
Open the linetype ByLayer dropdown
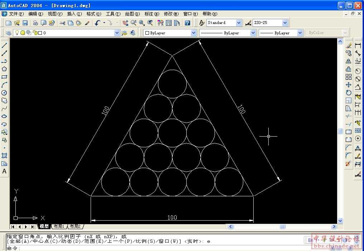253,33
